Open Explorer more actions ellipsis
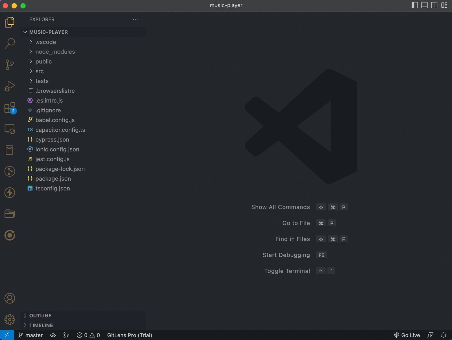Screen dimensions: 452x340 136,19
